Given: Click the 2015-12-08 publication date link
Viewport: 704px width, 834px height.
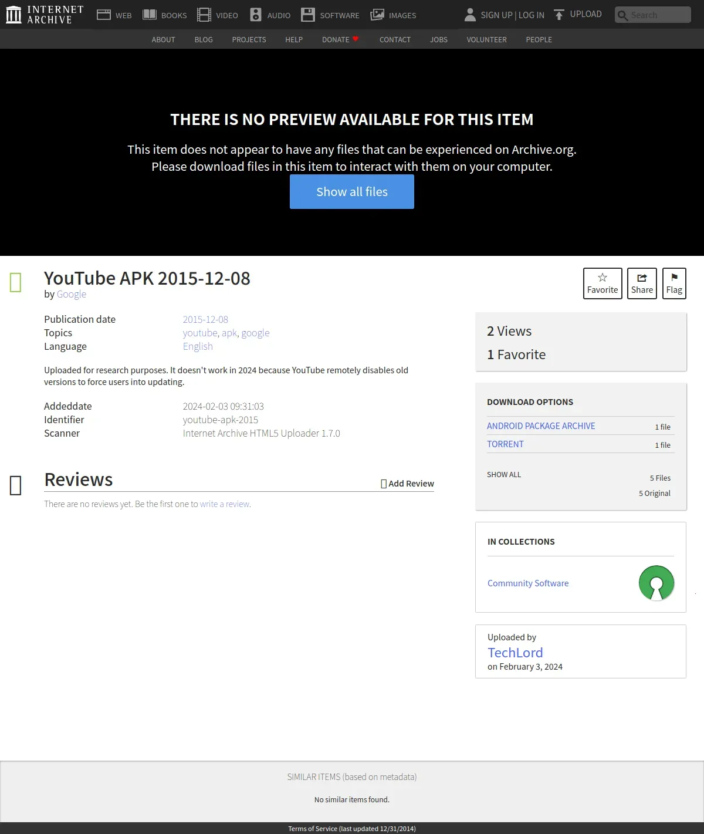Looking at the screenshot, I should [x=205, y=319].
